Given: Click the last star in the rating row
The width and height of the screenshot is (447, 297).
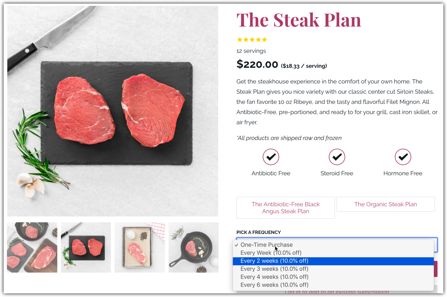Looking at the screenshot, I should (x=264, y=39).
